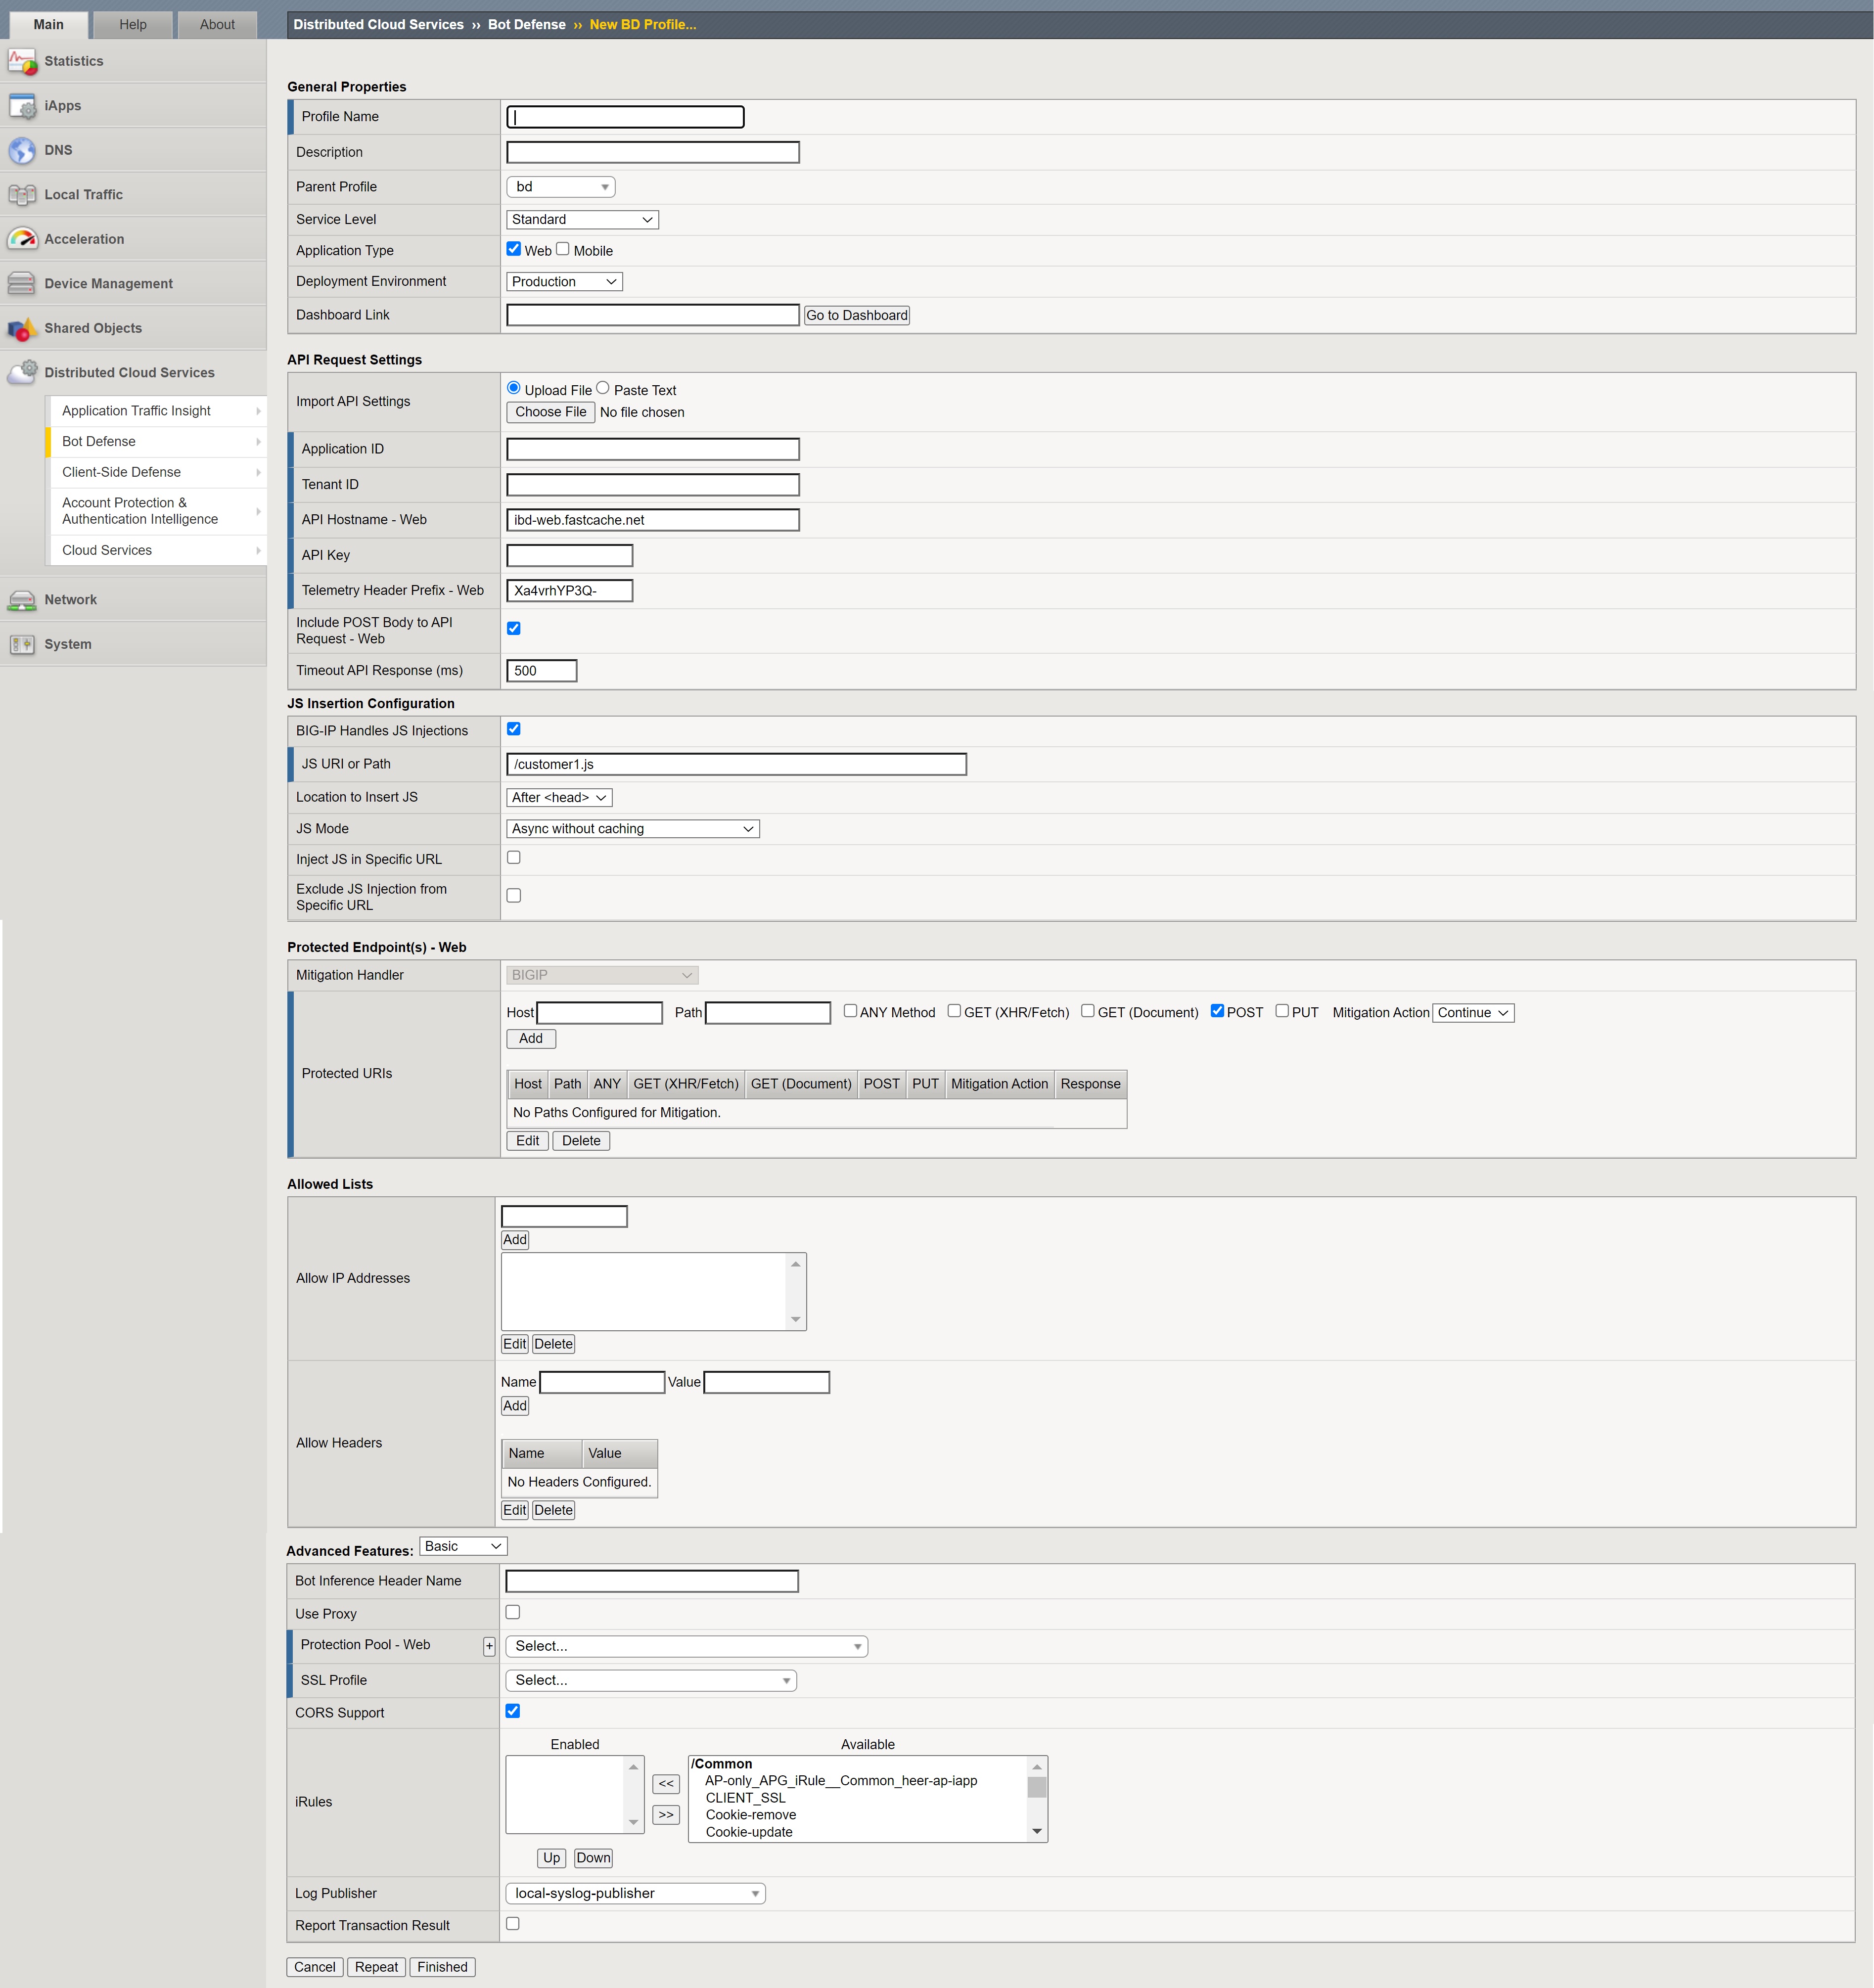Expand the Application Traffic Insight submenu arrow
1874x1988 pixels.
[258, 411]
